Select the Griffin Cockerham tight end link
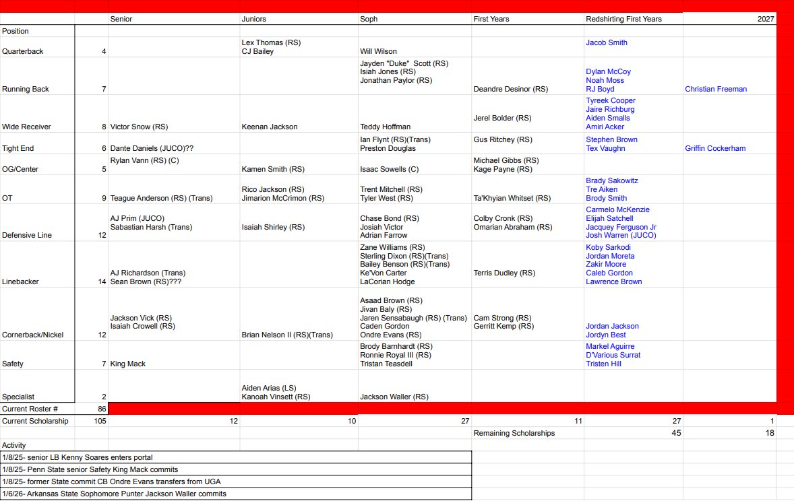This screenshot has width=794, height=501. pos(714,148)
